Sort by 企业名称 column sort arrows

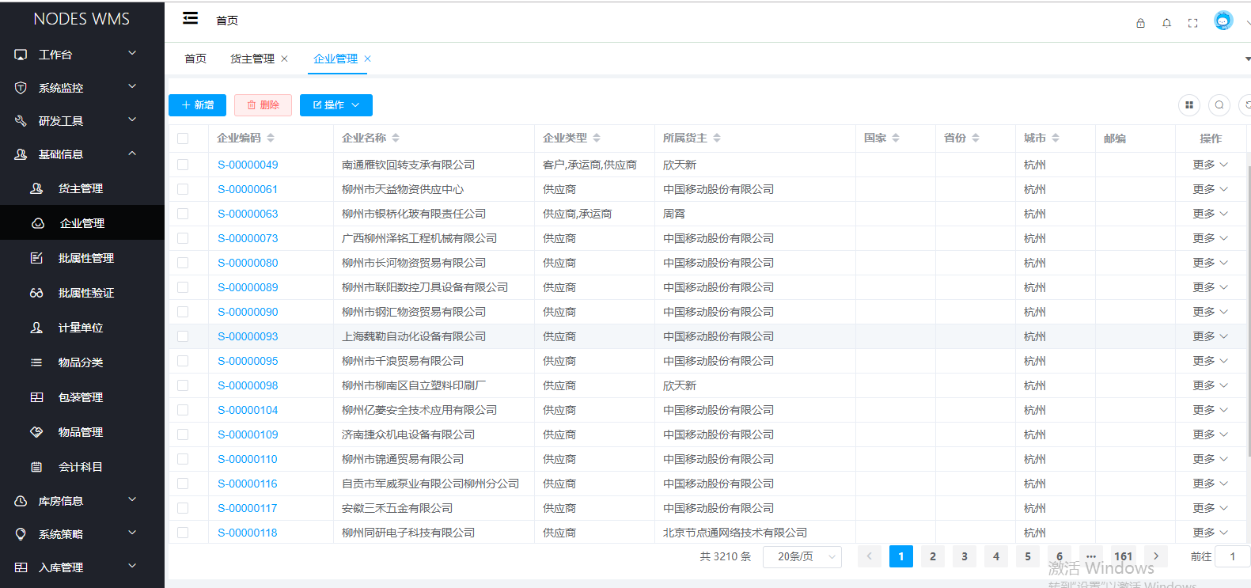coord(396,138)
